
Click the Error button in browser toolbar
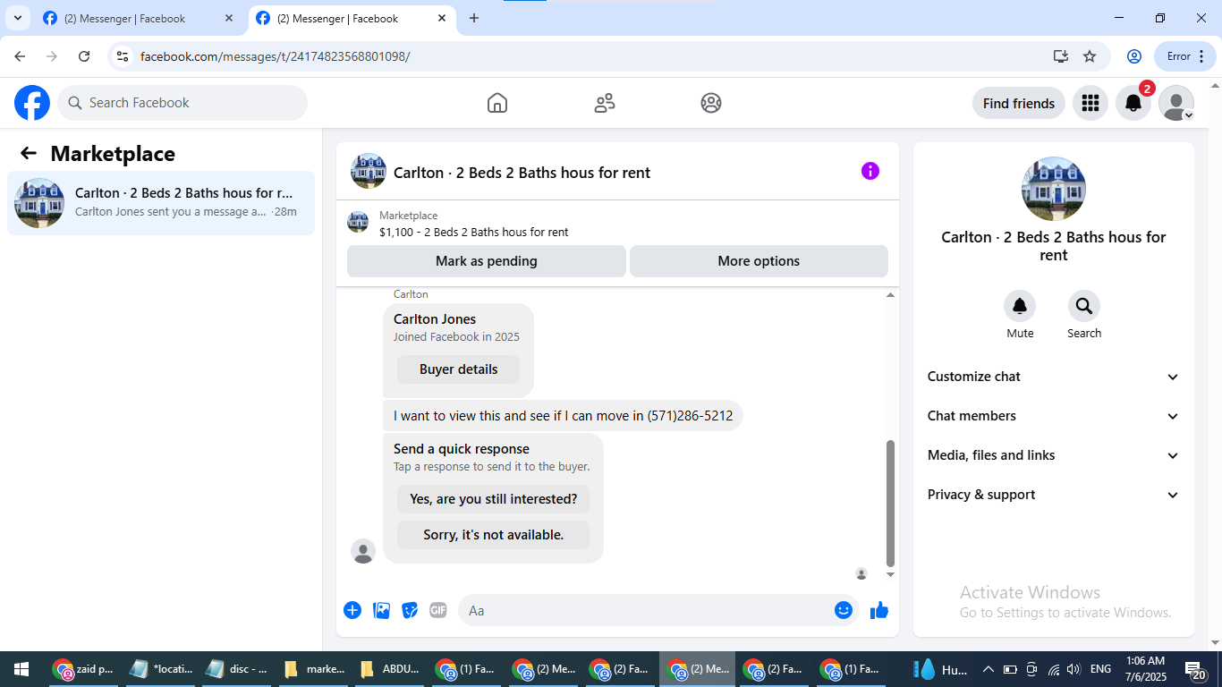pos(1185,56)
